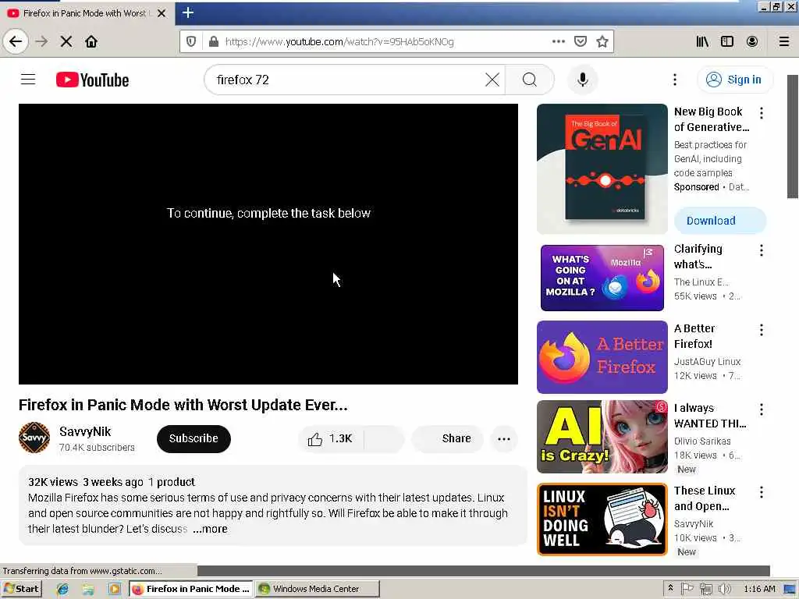
Task: Open options for These Linux and Open video
Action: pyautogui.click(x=762, y=492)
